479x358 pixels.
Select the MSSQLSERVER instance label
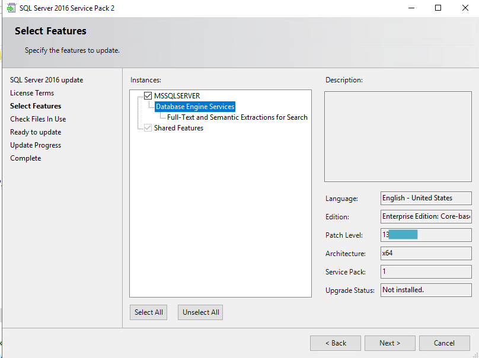coord(177,96)
